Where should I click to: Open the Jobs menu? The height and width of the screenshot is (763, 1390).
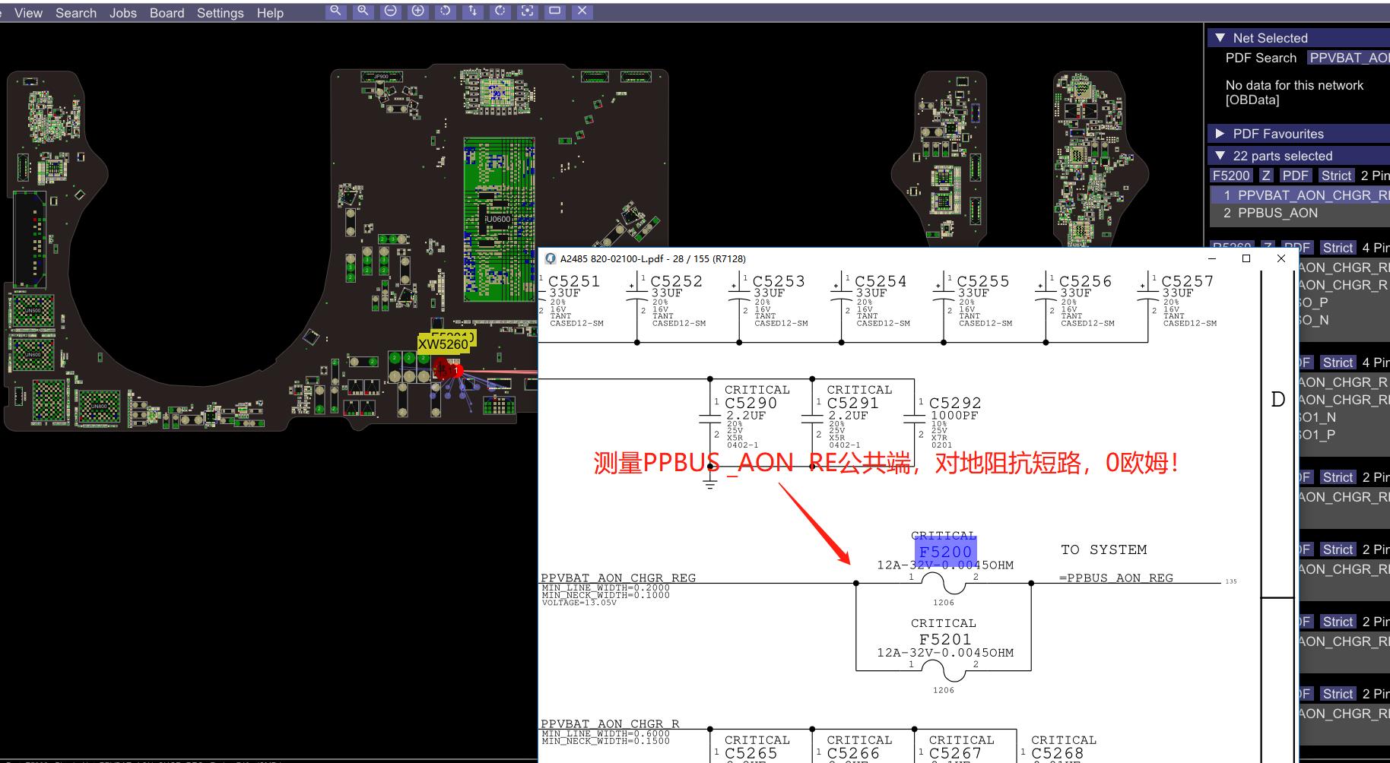tap(122, 13)
